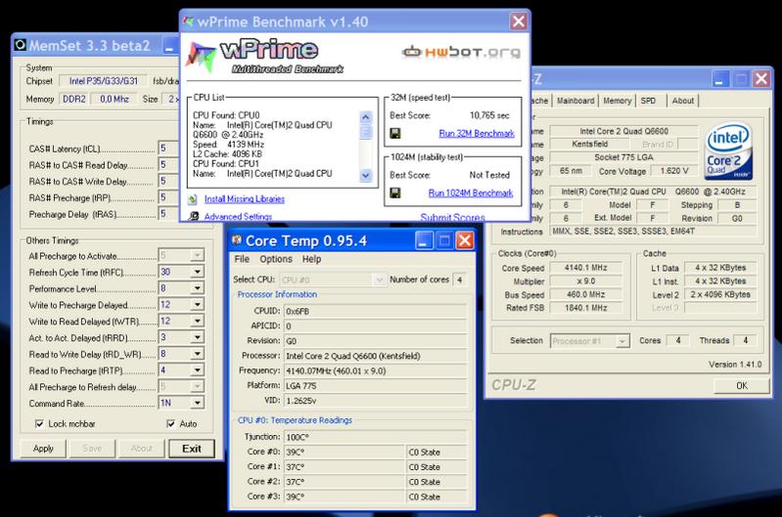Open the File menu in Core Temp
The width and height of the screenshot is (782, 517).
click(x=242, y=259)
